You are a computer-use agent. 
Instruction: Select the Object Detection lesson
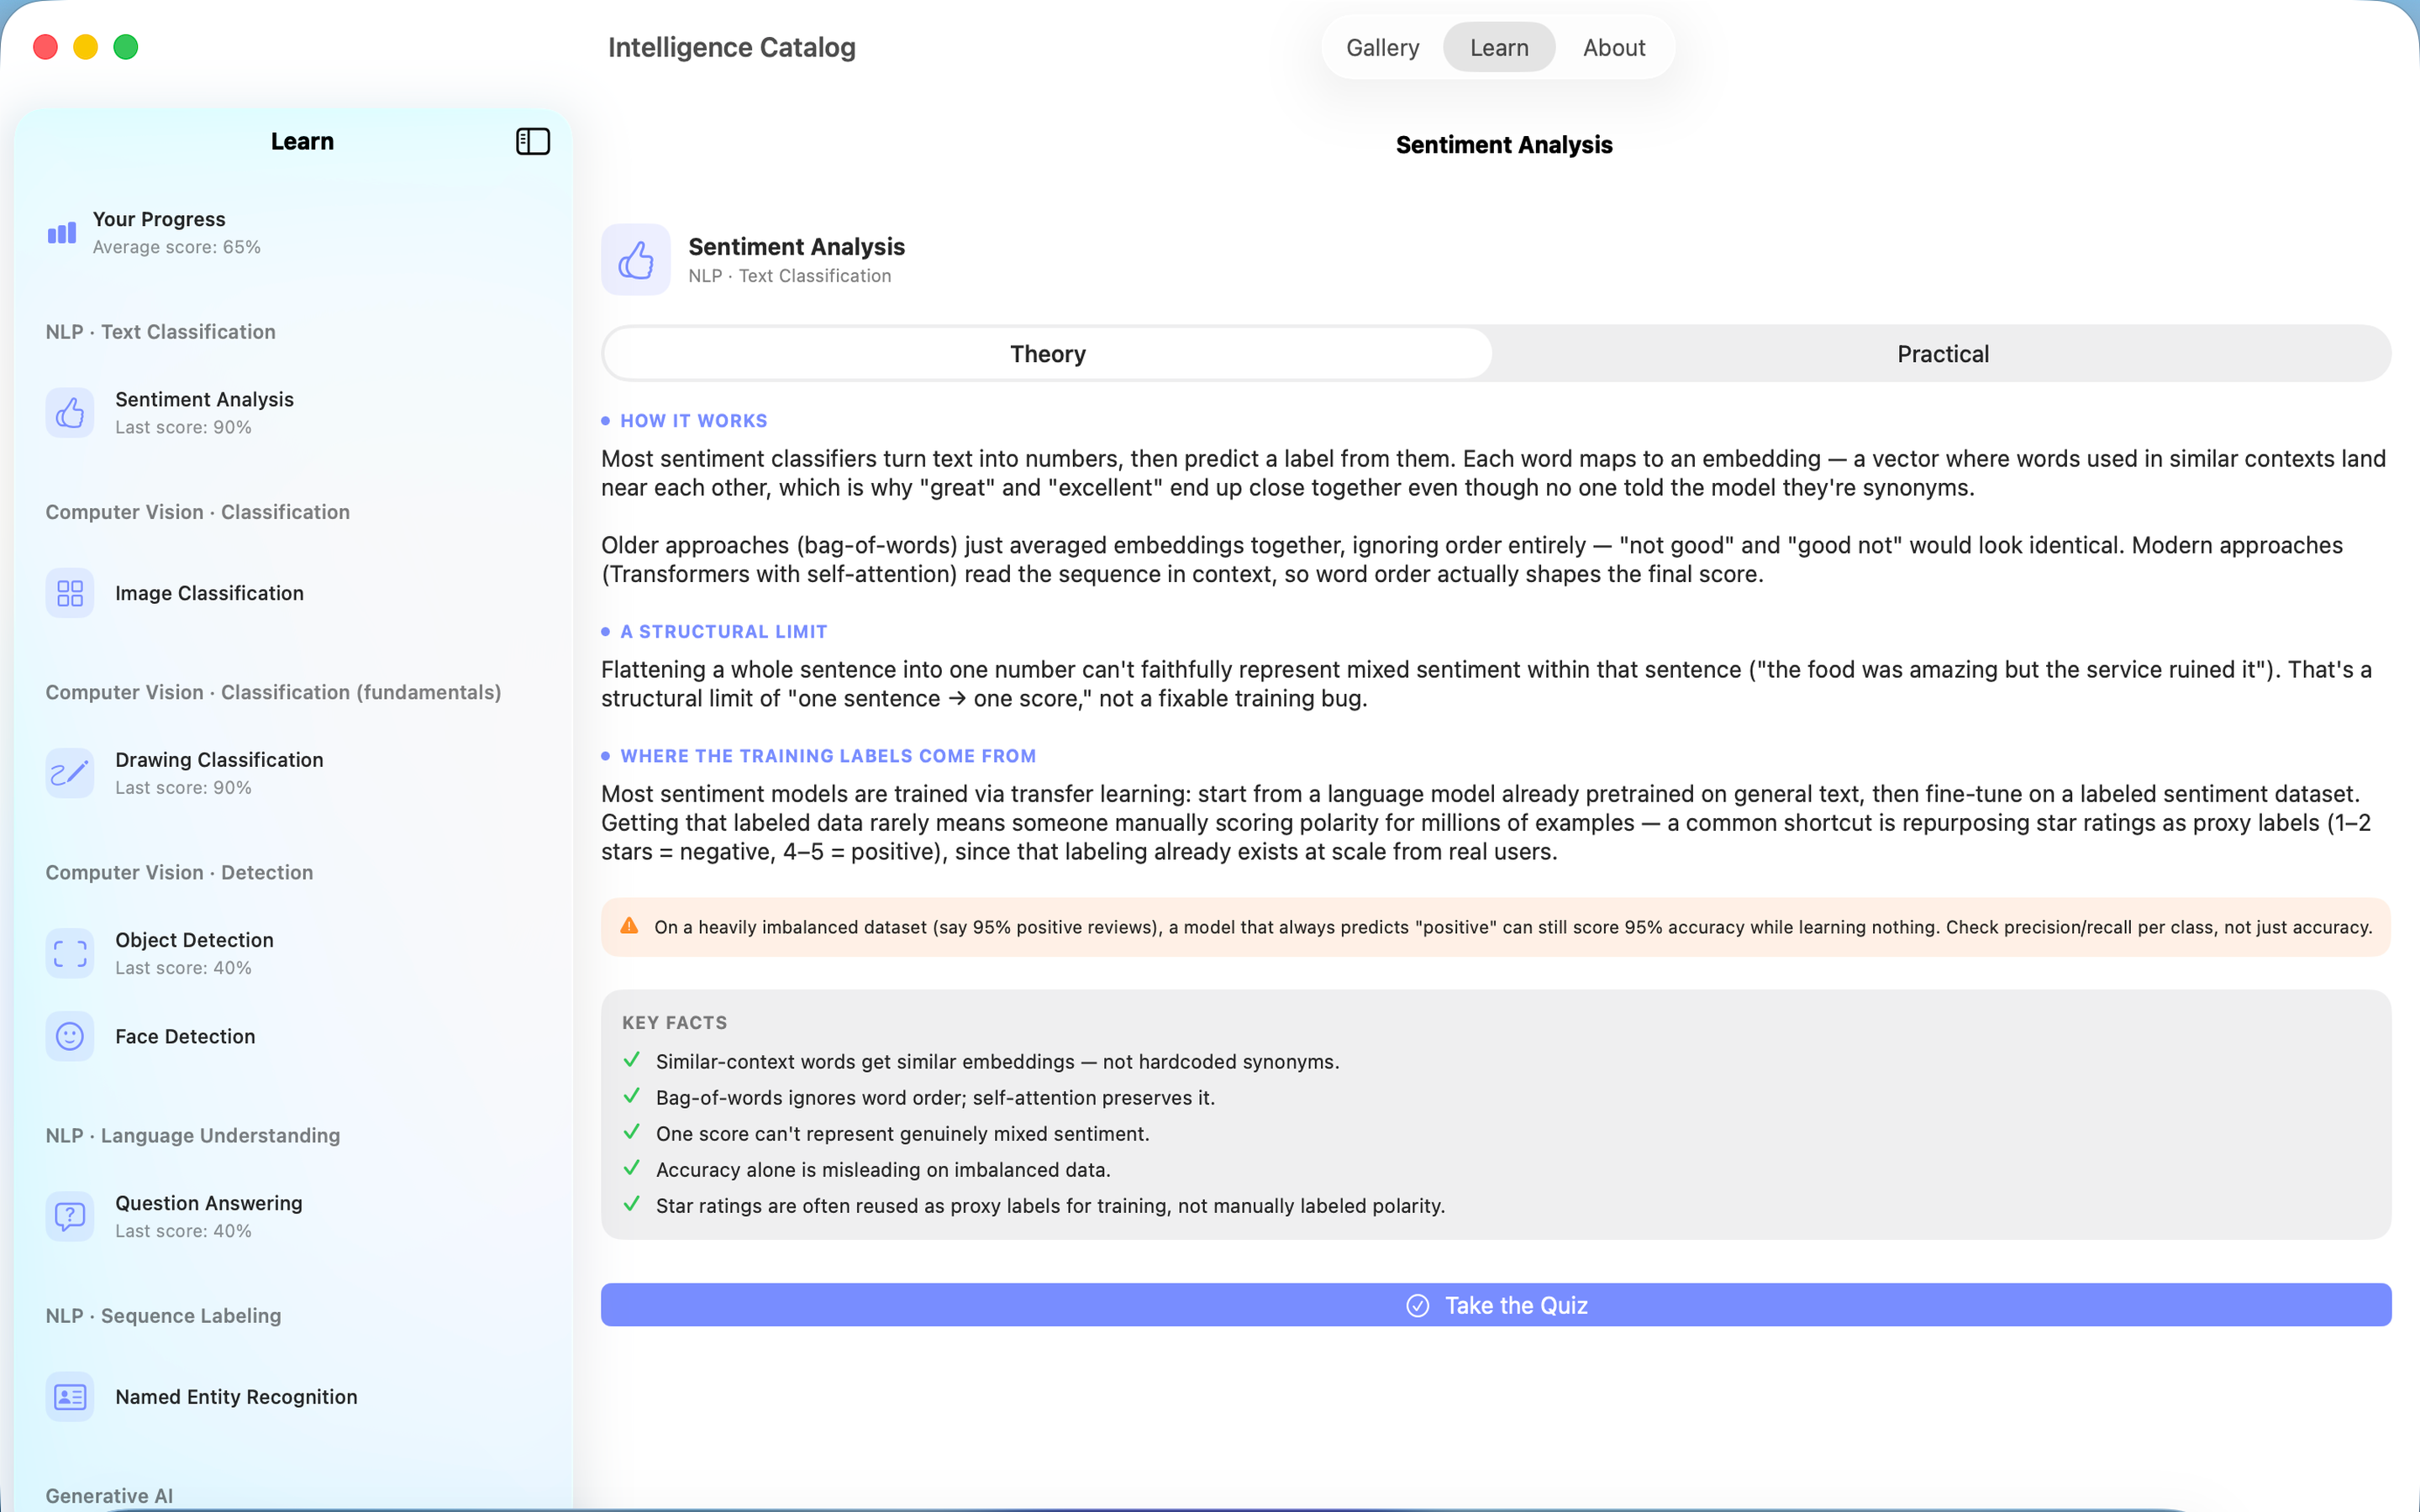(292, 953)
